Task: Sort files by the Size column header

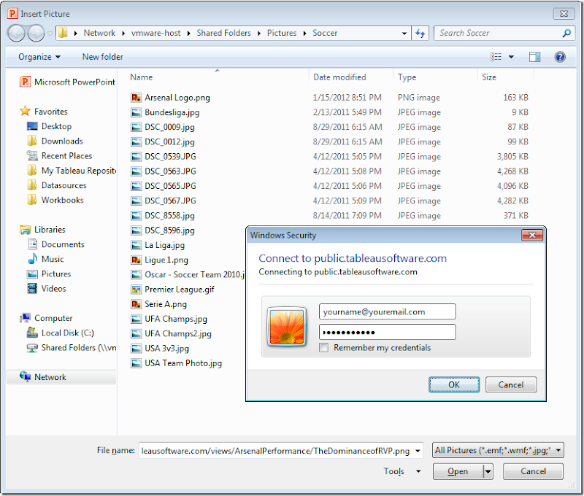Action: (x=489, y=77)
